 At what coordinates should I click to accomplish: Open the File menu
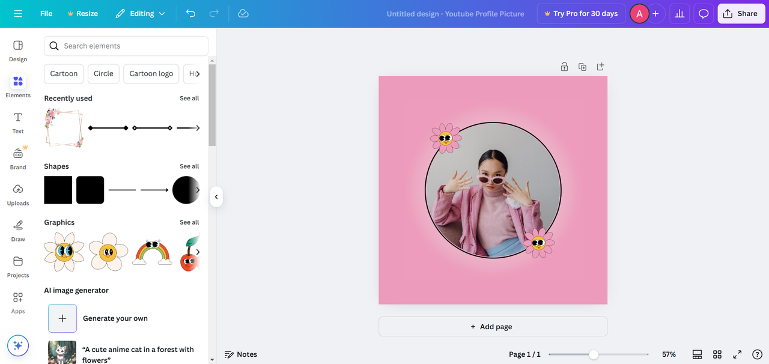coord(46,13)
